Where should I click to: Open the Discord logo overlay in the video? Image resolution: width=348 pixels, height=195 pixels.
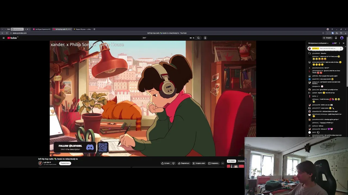(x=90, y=147)
